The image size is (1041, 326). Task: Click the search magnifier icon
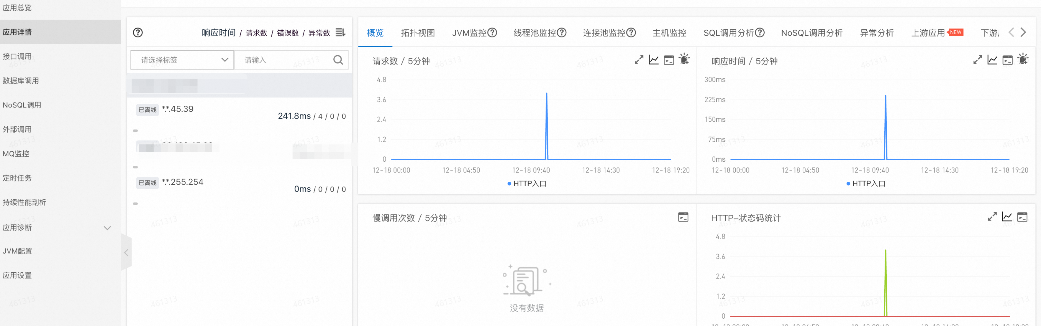[x=338, y=60]
